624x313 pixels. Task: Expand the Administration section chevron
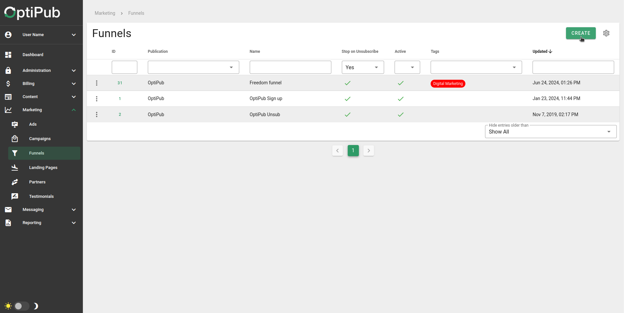74,71
